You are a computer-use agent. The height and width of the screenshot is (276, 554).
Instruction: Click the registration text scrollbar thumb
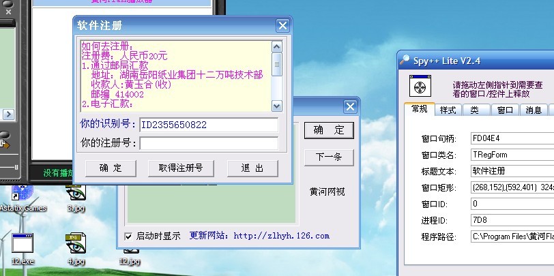(276, 64)
